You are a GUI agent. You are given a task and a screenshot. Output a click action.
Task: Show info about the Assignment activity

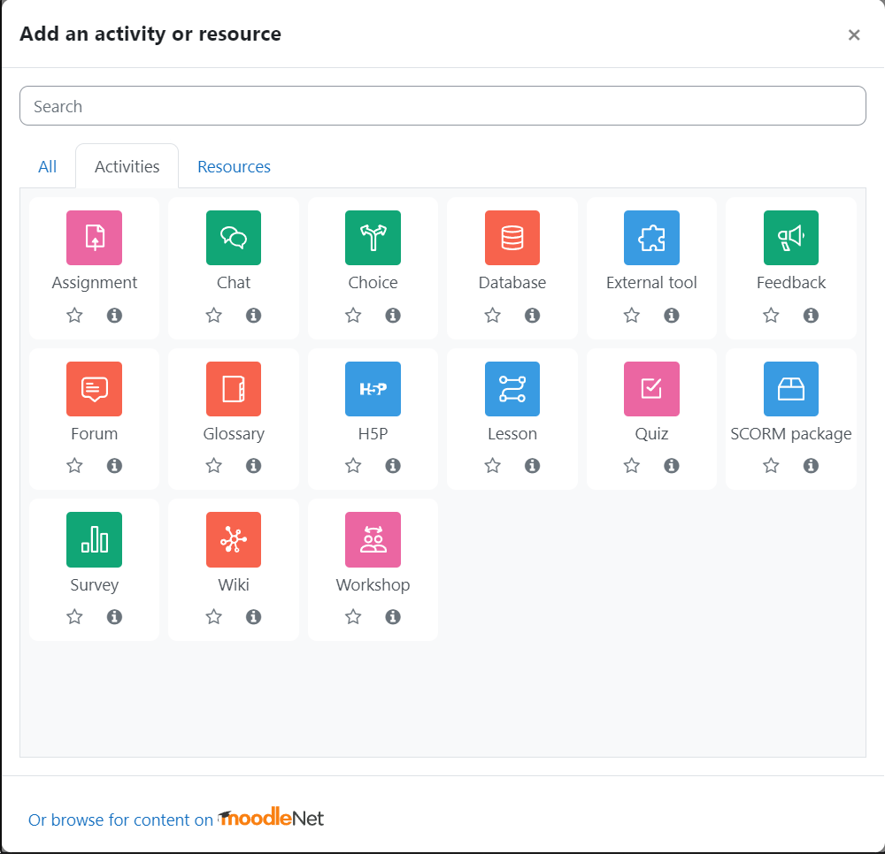tap(114, 315)
